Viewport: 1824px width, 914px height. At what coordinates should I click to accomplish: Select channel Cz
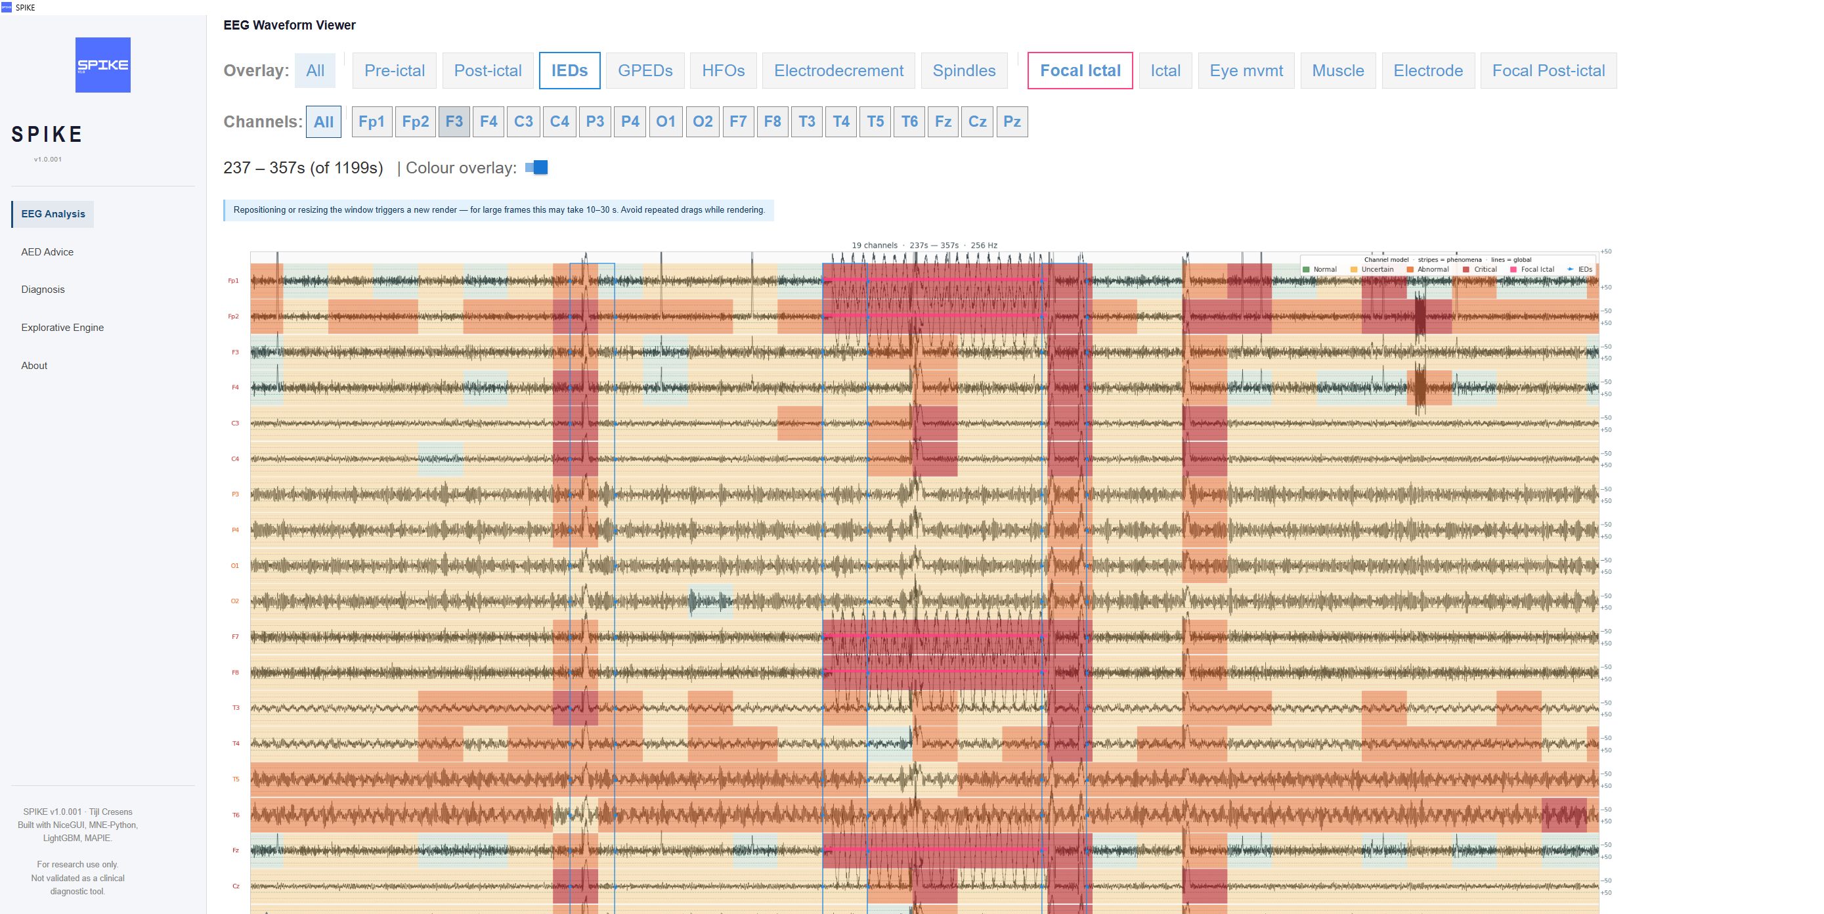pos(977,121)
